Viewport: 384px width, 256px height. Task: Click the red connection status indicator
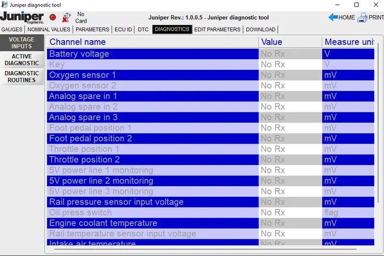[x=53, y=18]
